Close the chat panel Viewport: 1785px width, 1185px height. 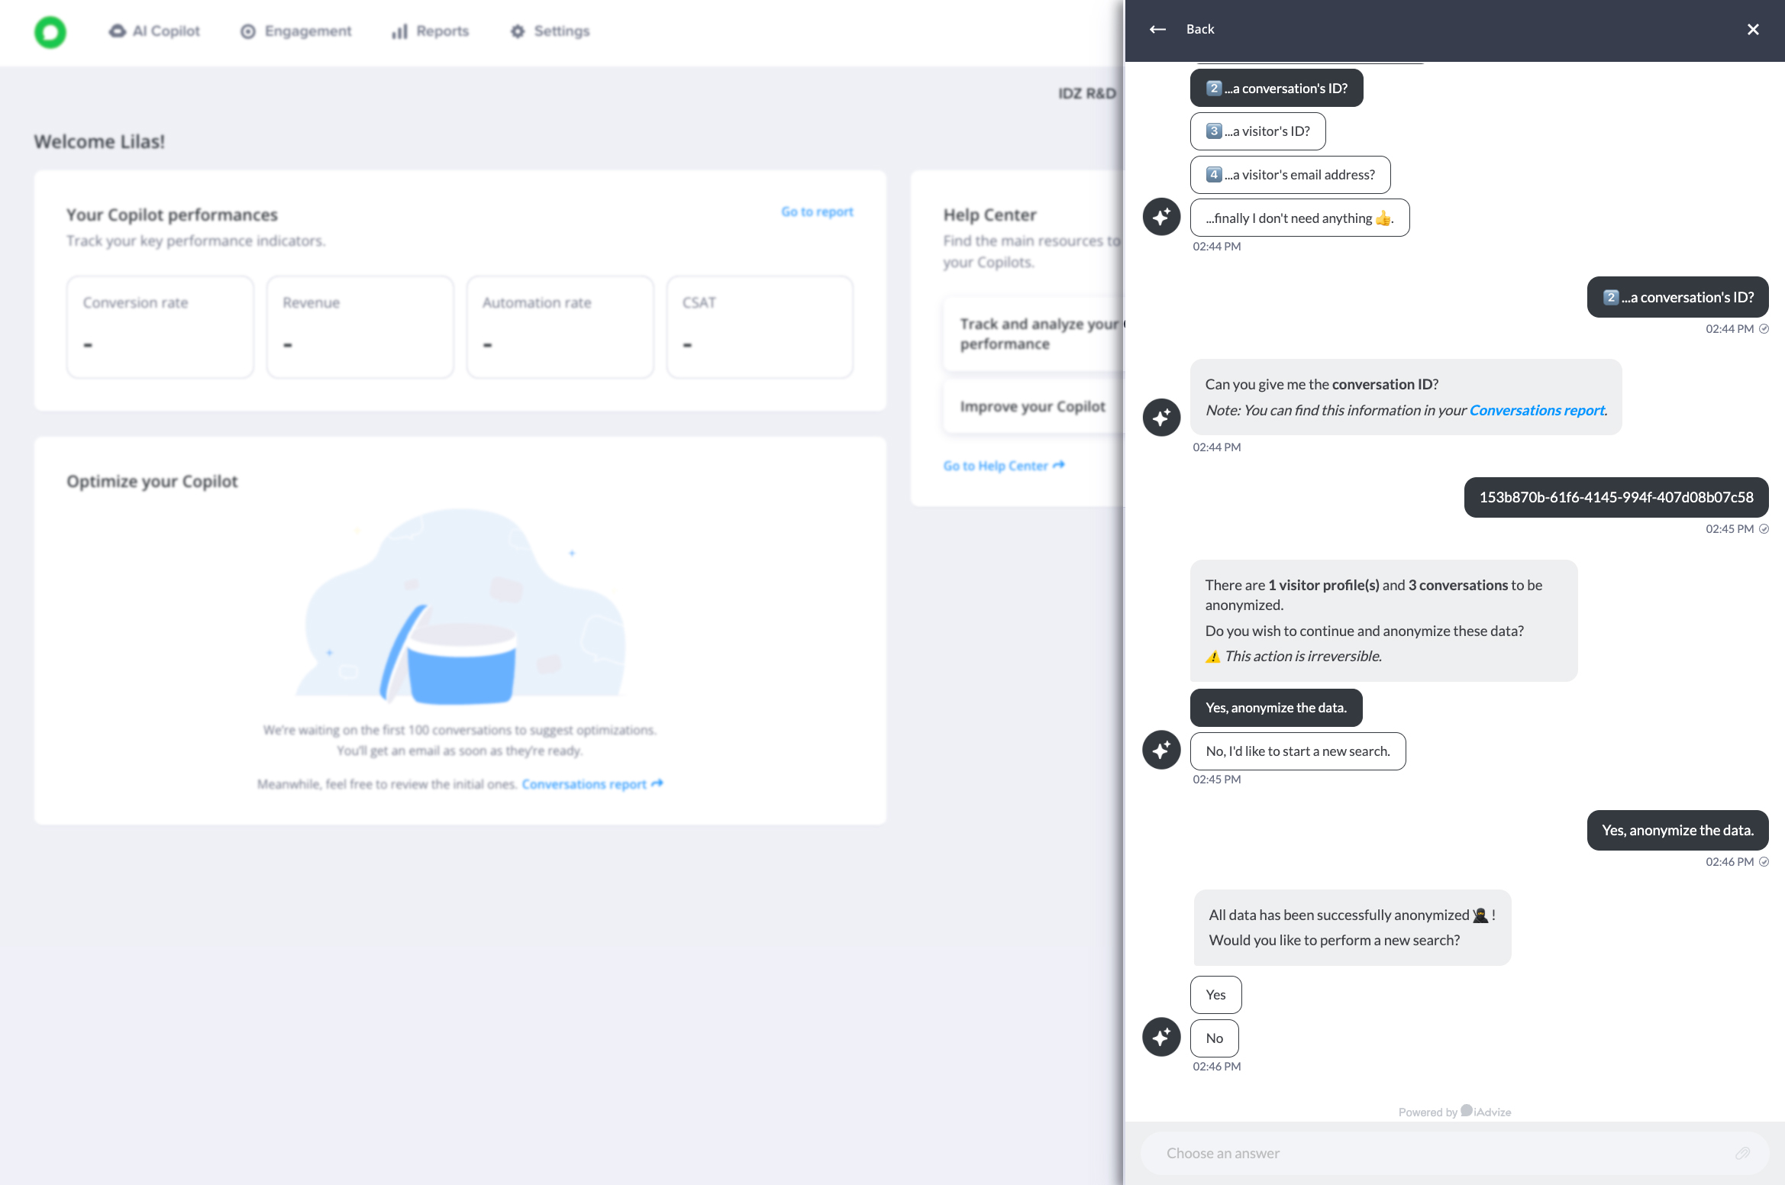pos(1753,29)
